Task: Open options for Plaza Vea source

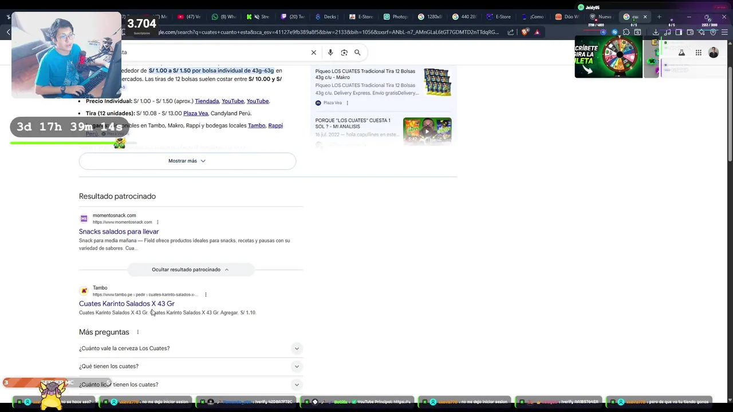Action: [347, 103]
